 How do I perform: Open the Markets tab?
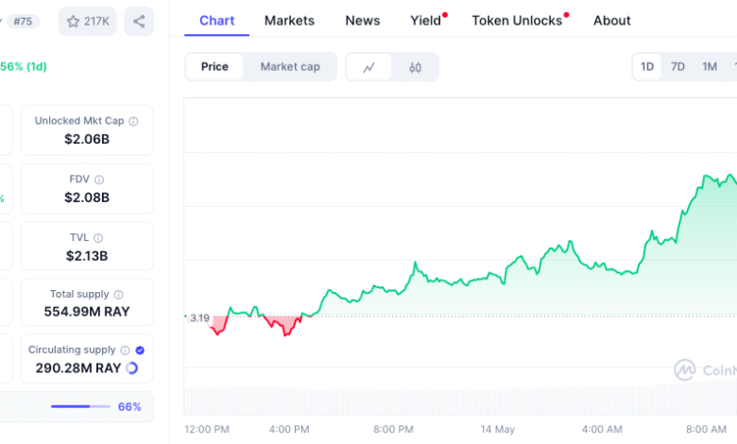coord(289,20)
